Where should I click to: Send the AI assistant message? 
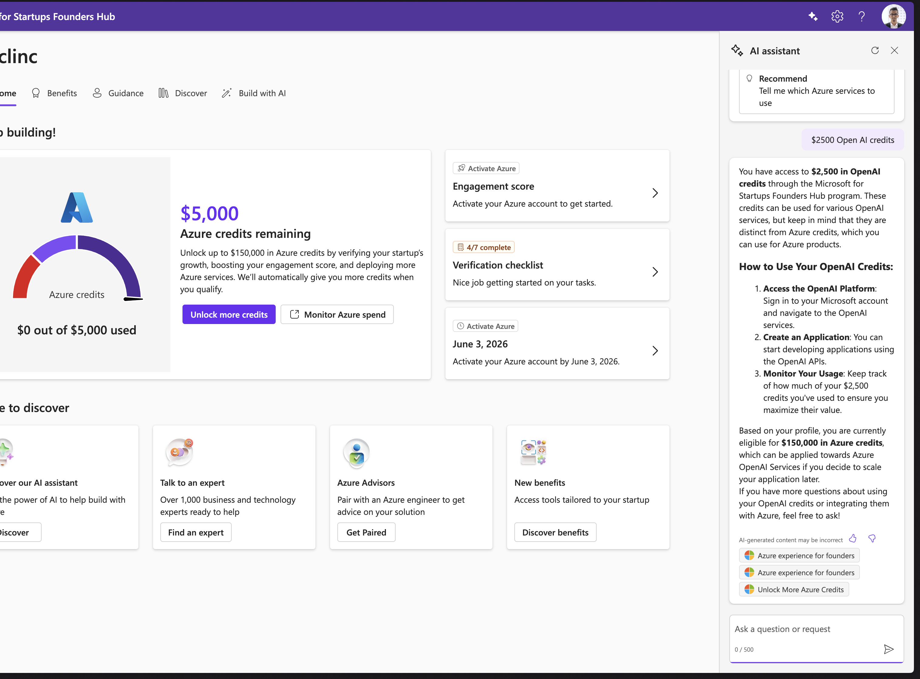(x=889, y=649)
